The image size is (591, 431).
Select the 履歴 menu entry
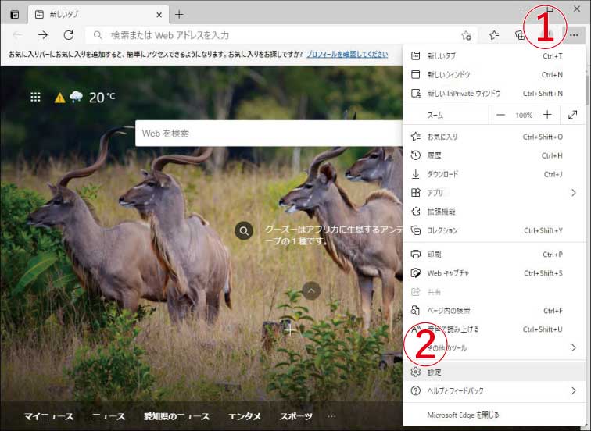click(435, 155)
